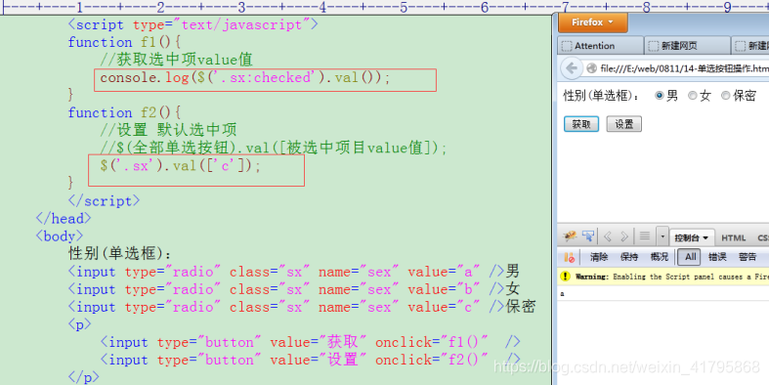Click the <script type="text/javascript"> line
Image resolution: width=769 pixels, height=385 pixels.
click(x=192, y=24)
